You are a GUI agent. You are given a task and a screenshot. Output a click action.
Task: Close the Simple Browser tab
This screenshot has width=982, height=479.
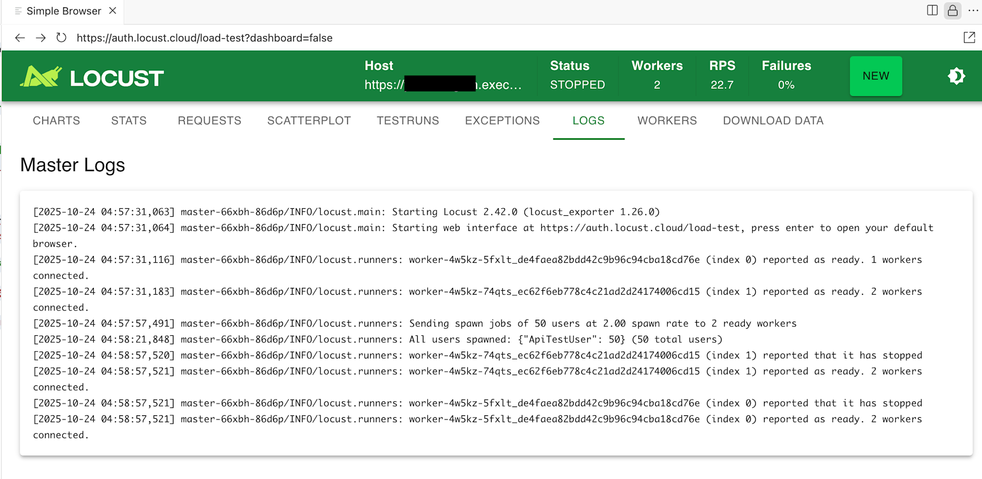point(112,11)
